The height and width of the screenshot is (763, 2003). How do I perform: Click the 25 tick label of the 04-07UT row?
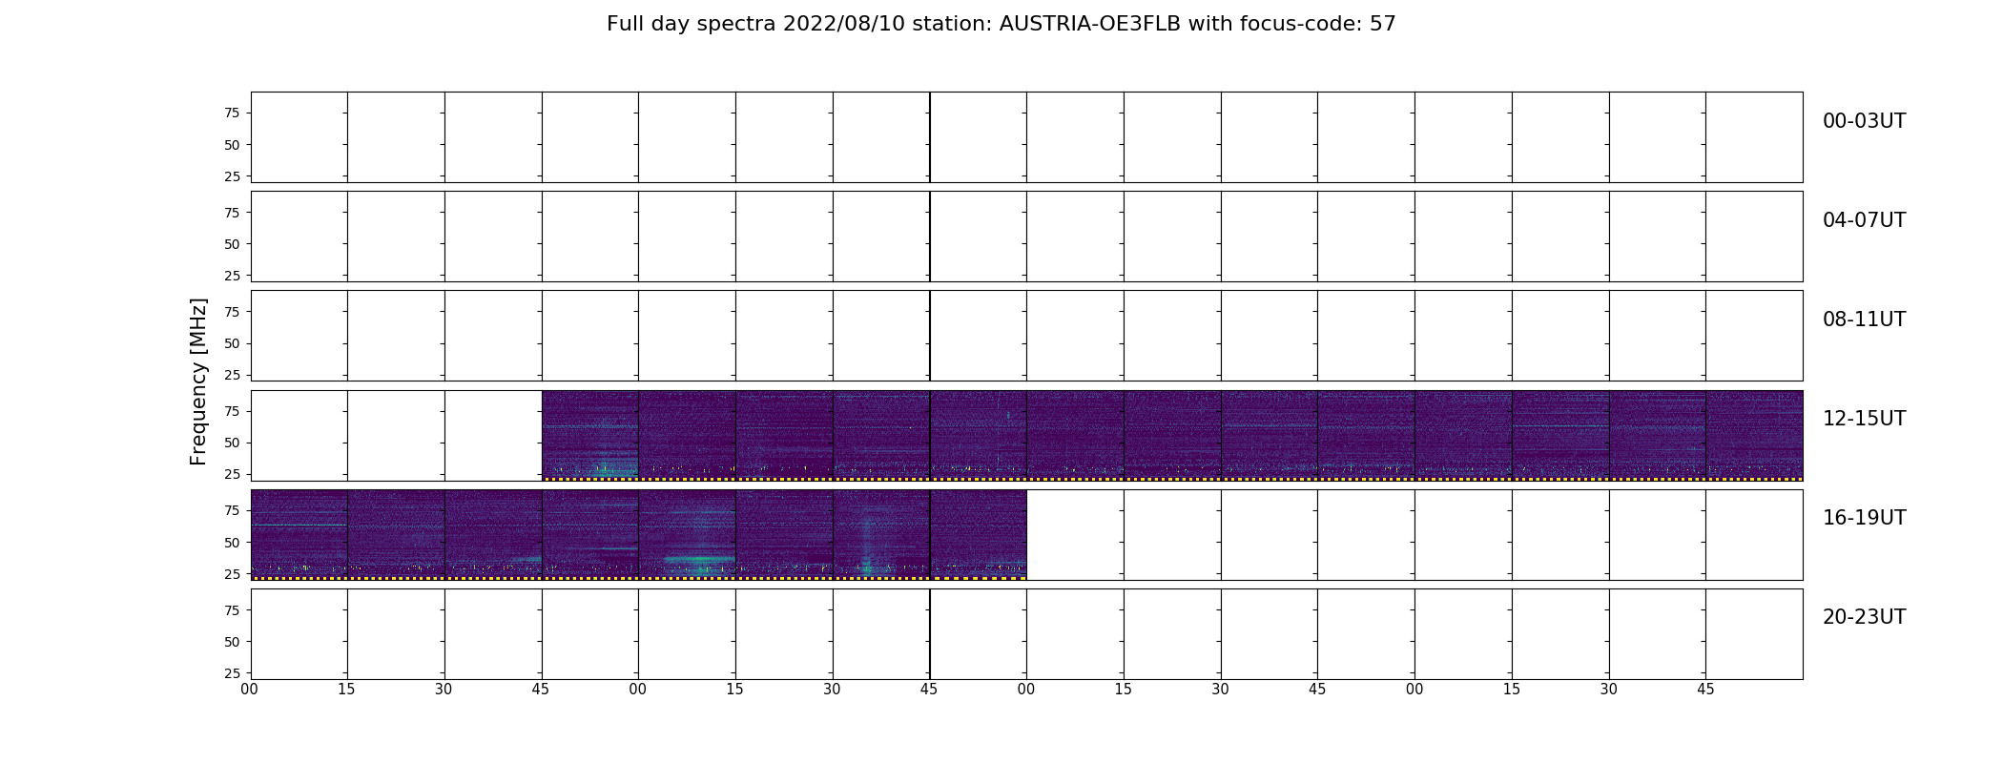coord(232,276)
